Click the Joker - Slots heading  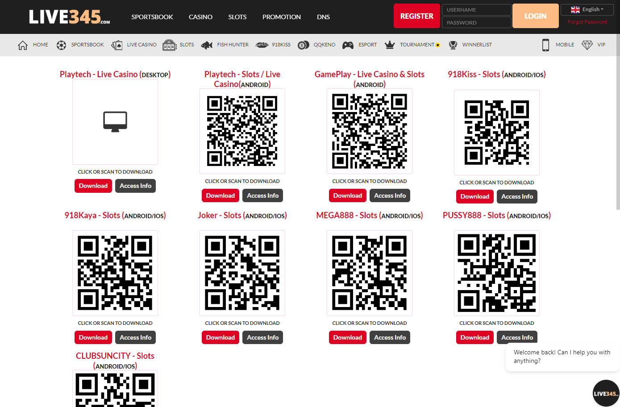pyautogui.click(x=242, y=216)
